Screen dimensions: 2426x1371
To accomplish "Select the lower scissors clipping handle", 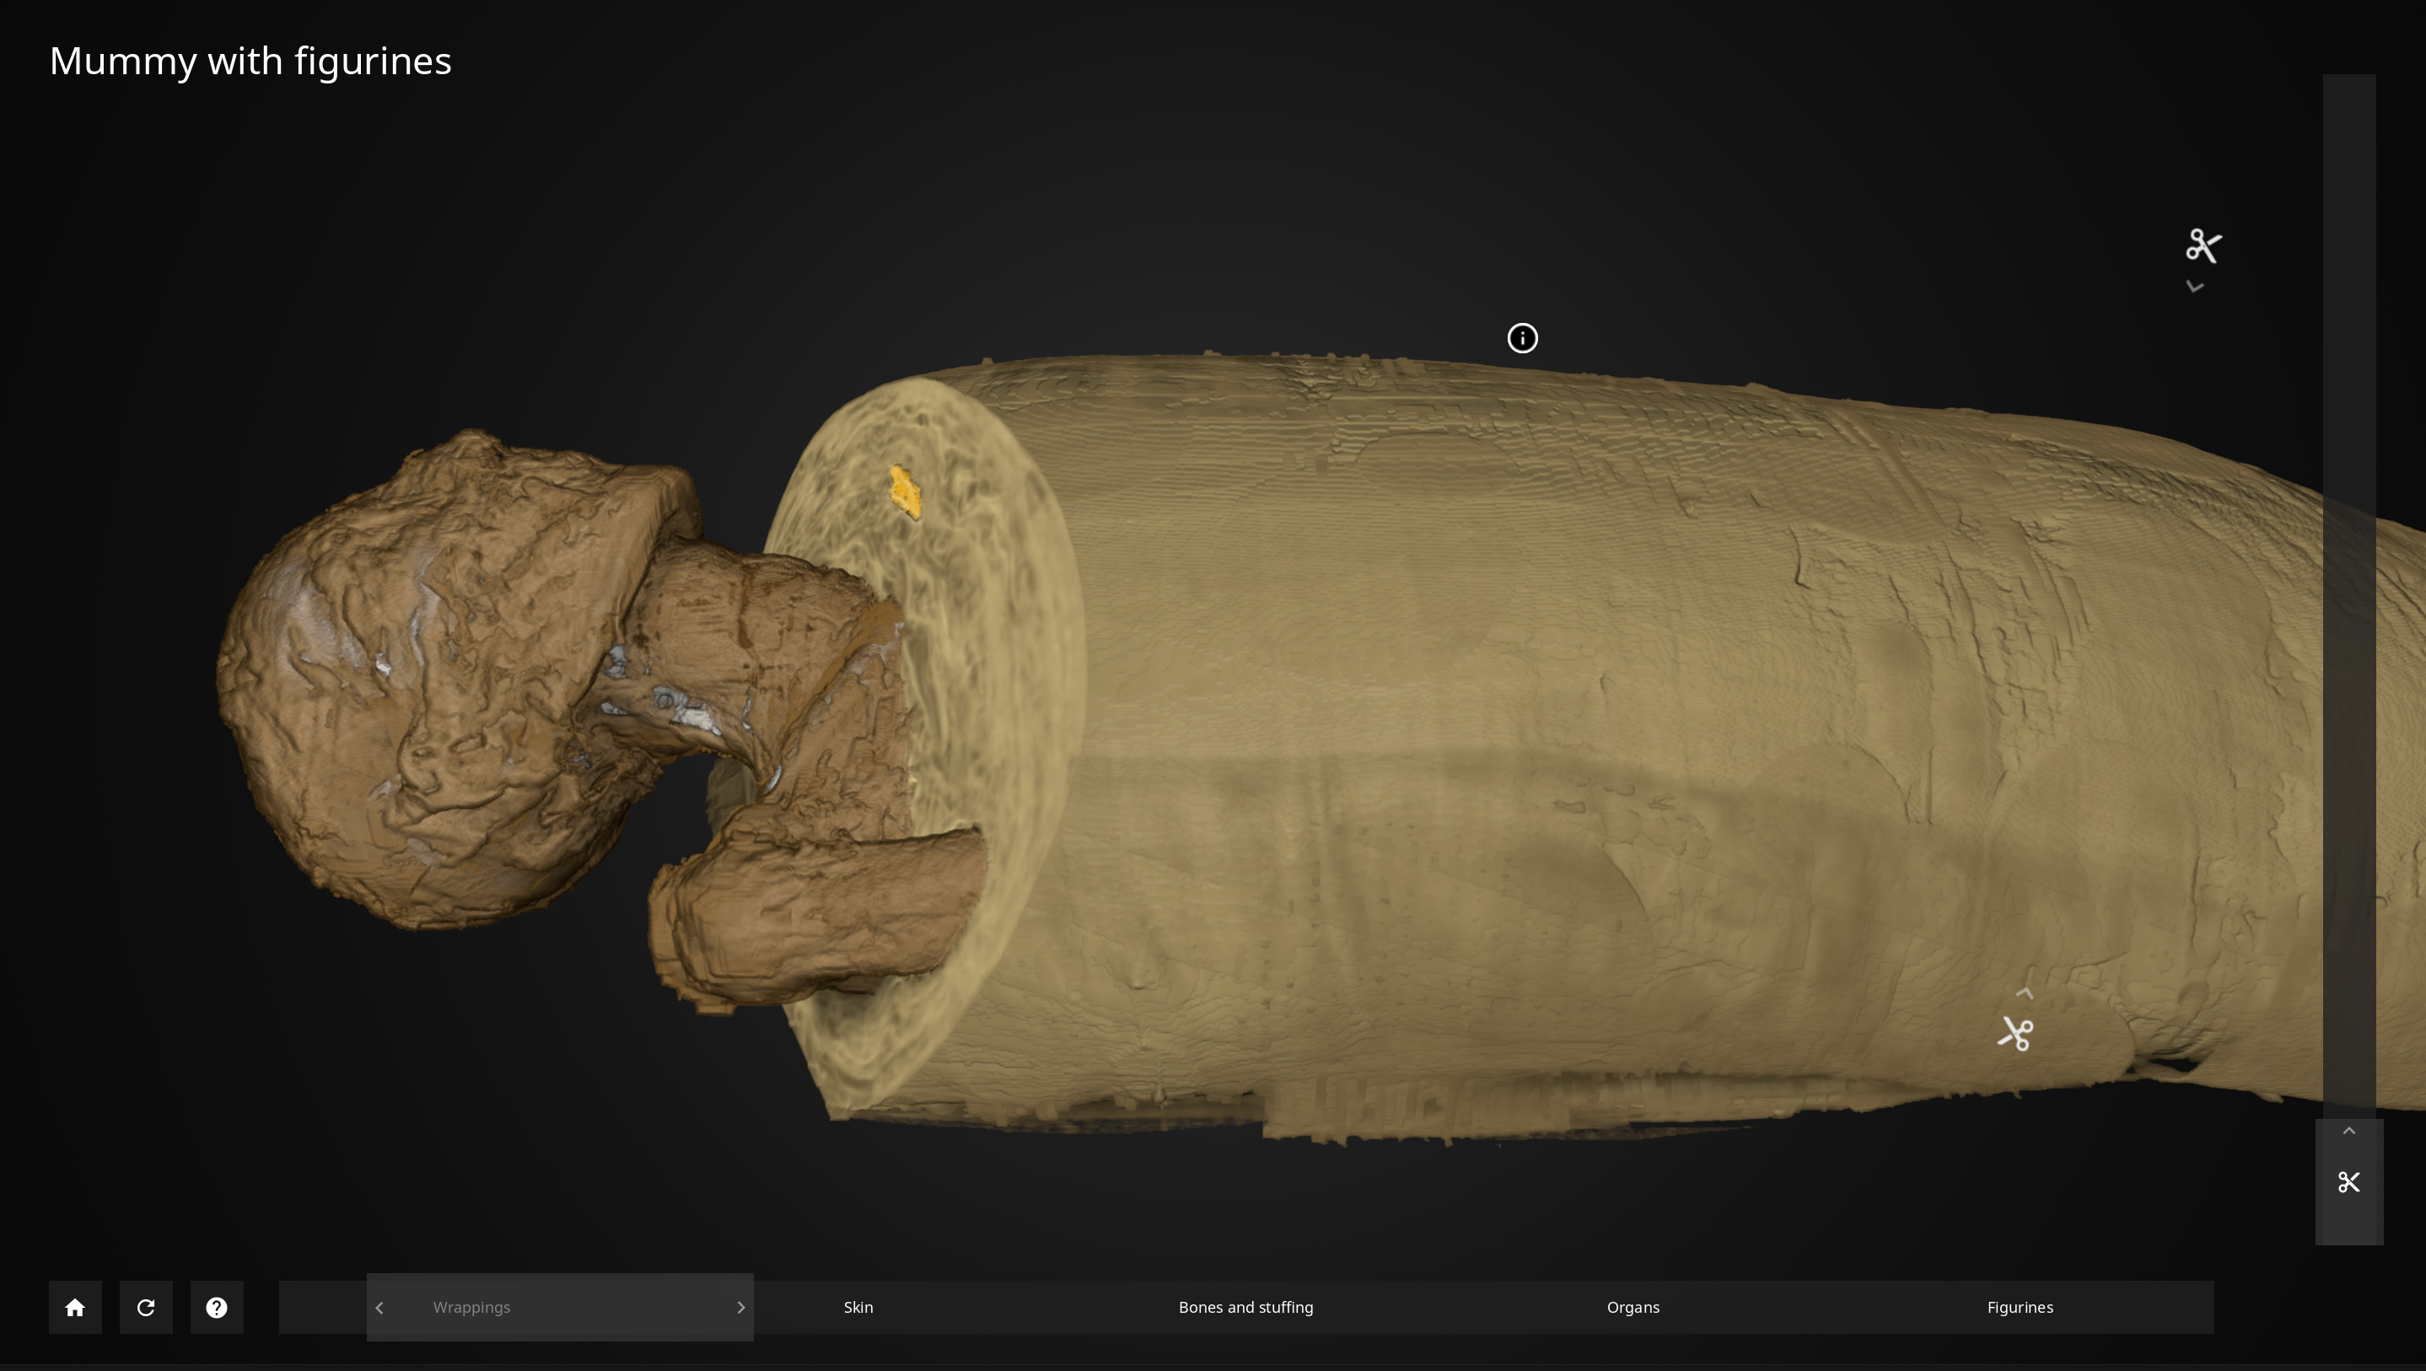I will point(2015,1033).
